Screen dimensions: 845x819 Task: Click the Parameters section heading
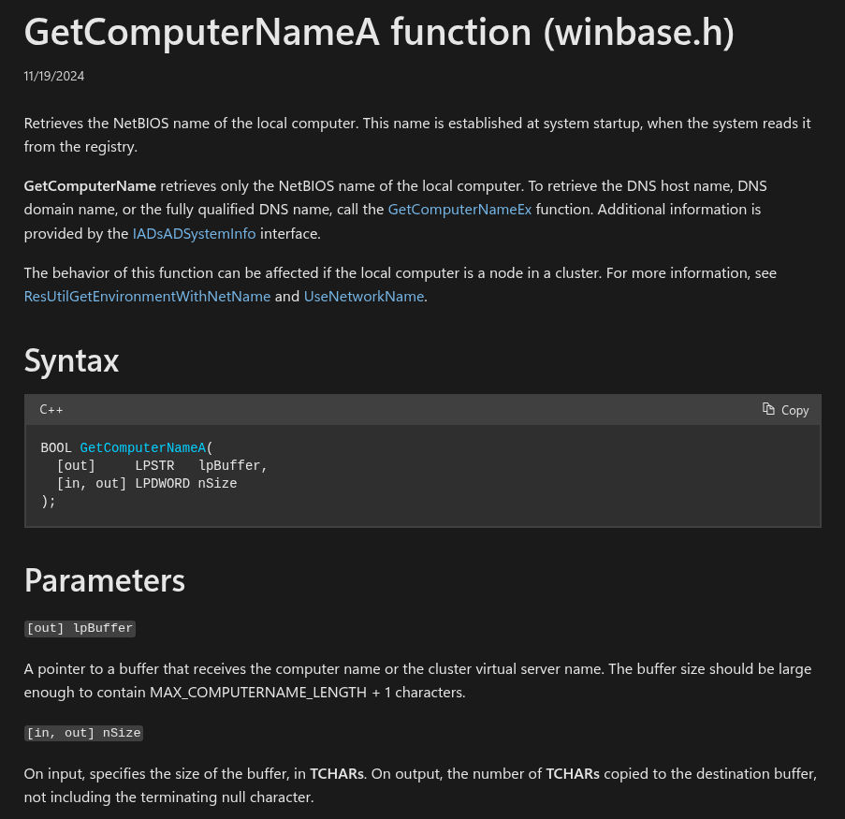point(104,580)
